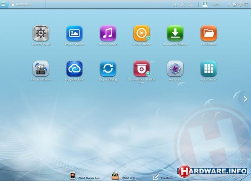Click the search magnifier icon
251x181 pixels.
(x=229, y=5)
